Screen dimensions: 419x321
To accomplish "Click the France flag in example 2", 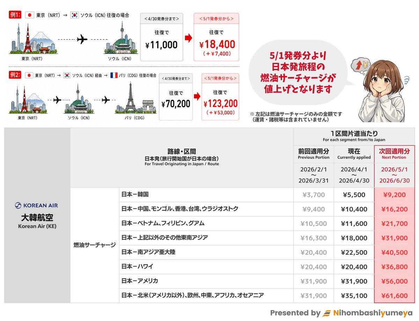I will pyautogui.click(x=114, y=75).
